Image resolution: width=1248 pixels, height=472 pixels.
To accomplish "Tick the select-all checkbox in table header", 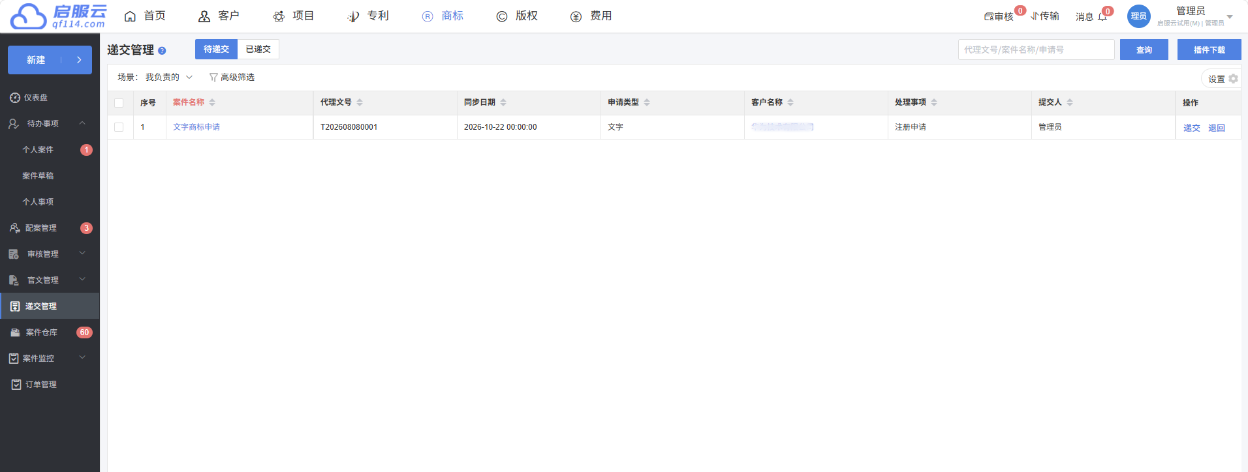I will click(x=119, y=103).
